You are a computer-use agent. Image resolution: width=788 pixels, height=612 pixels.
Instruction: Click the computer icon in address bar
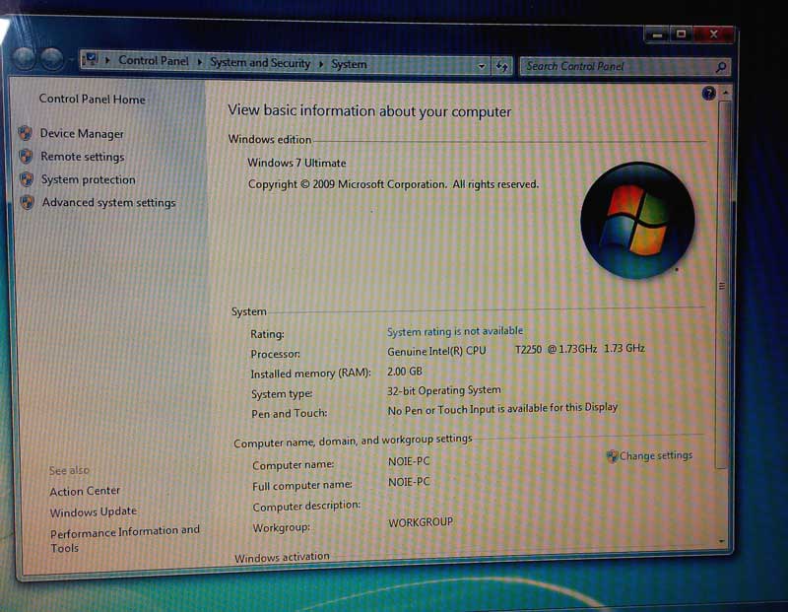pyautogui.click(x=91, y=60)
